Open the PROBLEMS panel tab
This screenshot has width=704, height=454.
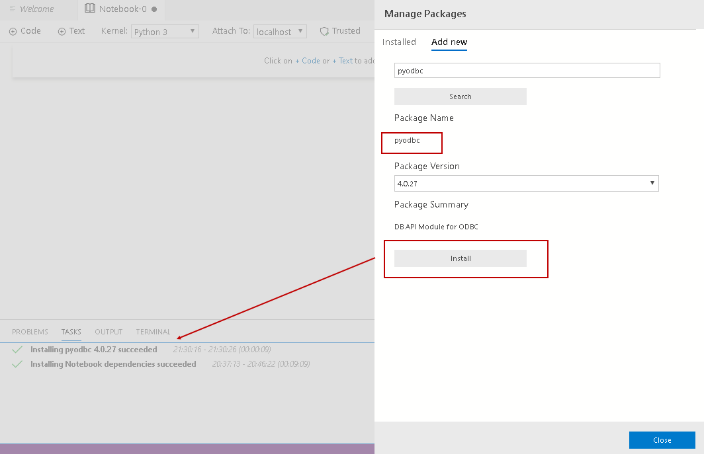[x=30, y=332]
